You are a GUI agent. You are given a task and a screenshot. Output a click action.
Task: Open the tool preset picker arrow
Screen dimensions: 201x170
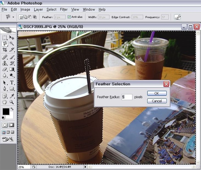click(x=13, y=17)
